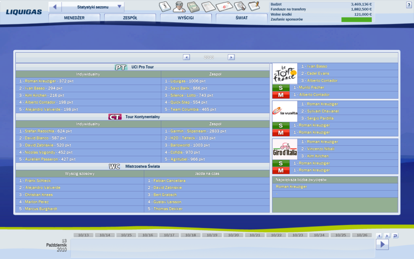Open Saxo Bank team link
The width and height of the screenshot is (414, 259).
(x=180, y=88)
